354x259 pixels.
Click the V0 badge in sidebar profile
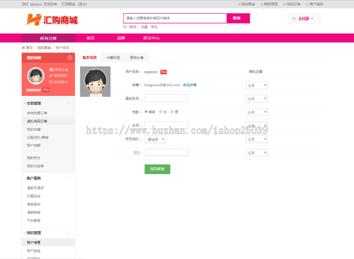46,90
